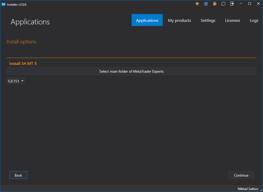Open the chat speech bubble icon
Image resolution: width=263 pixels, height=192 pixels.
[x=223, y=4]
